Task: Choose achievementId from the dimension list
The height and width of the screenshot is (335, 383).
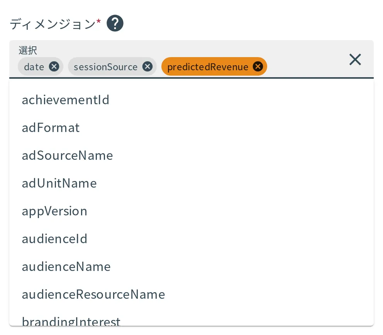Action: click(191, 100)
